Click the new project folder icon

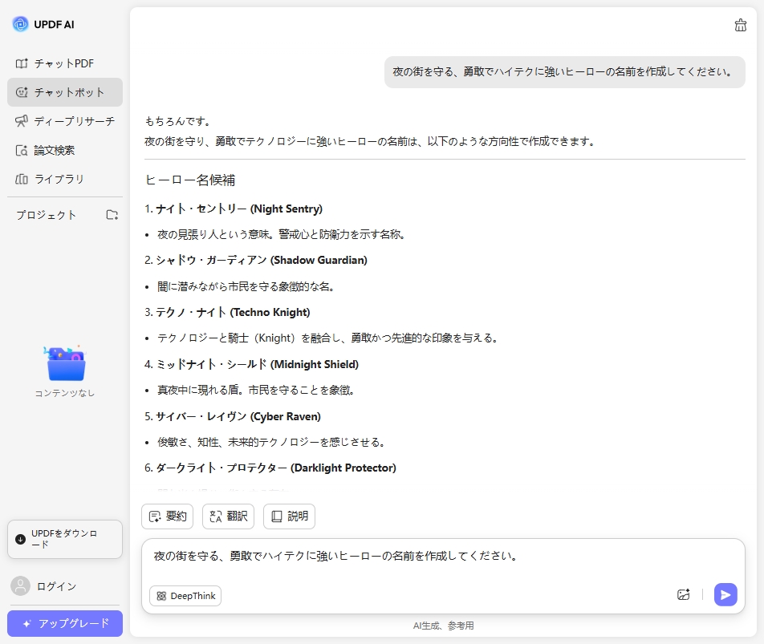click(112, 215)
